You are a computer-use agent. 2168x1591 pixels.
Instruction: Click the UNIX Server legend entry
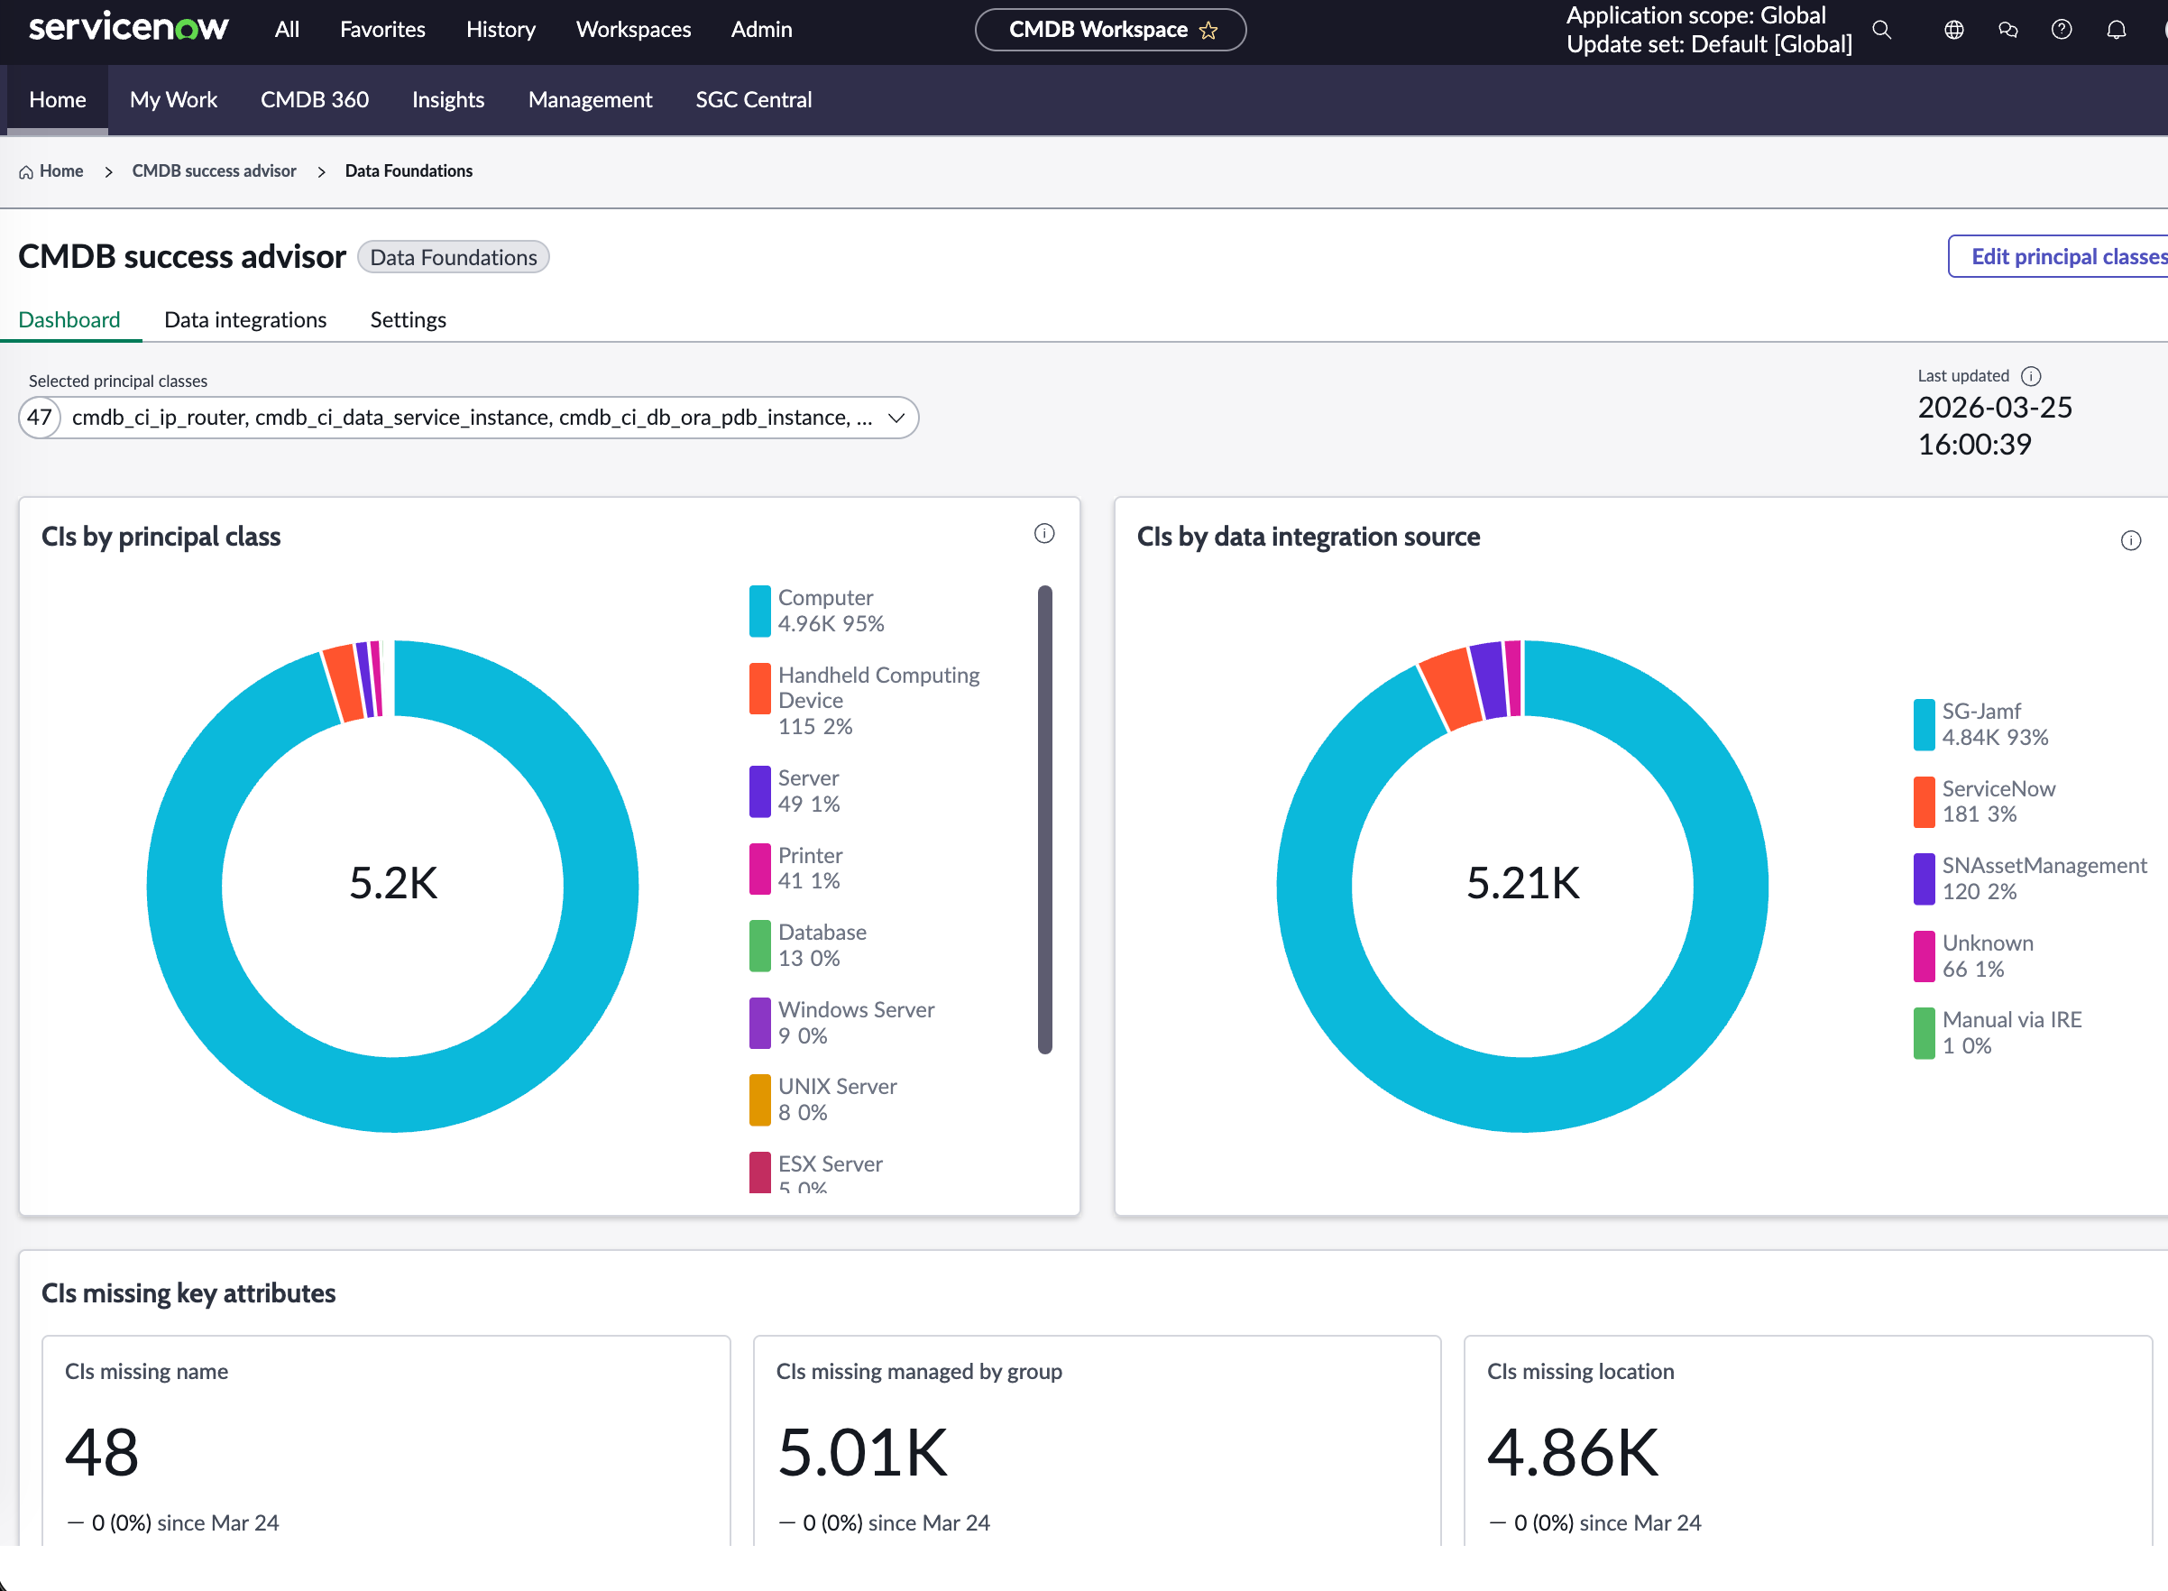pos(824,1099)
